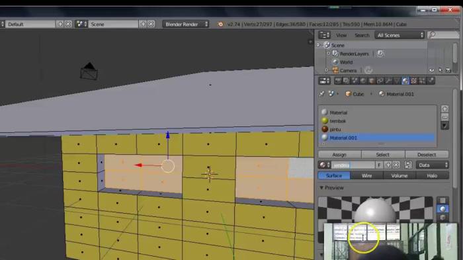Select the RenderLayers entry in the Outliner
The image size is (463, 260).
point(354,54)
